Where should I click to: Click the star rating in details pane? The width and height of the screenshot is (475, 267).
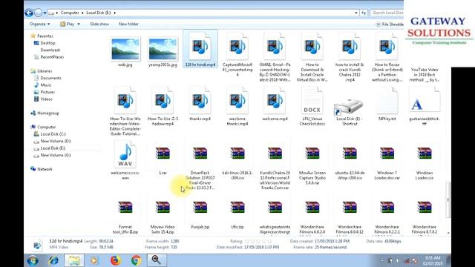pyautogui.click(x=258, y=241)
